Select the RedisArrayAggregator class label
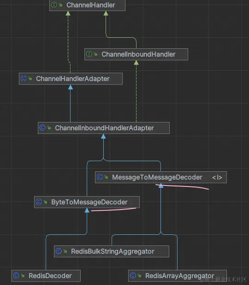 point(180,276)
